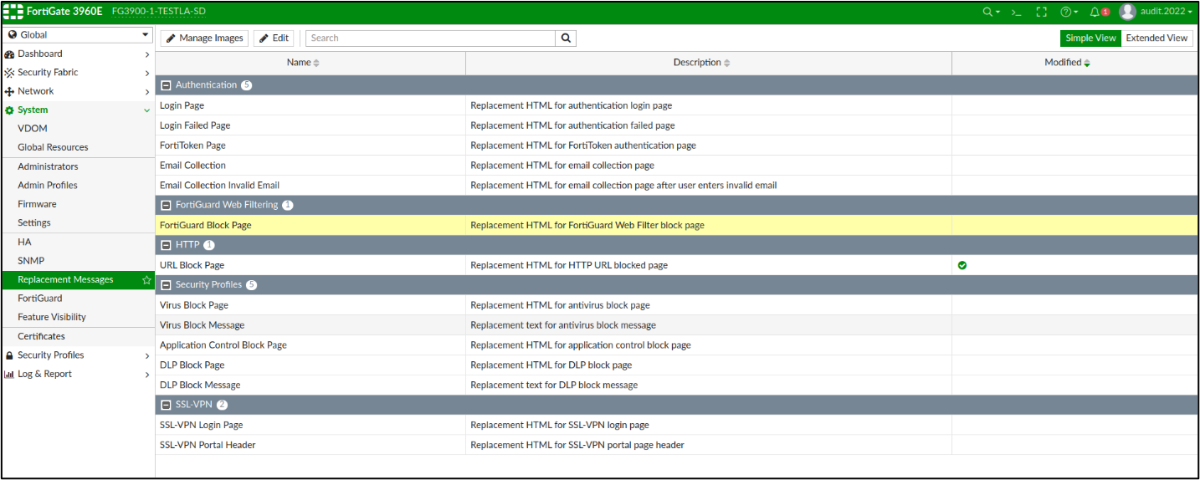Open HA page
The height and width of the screenshot is (480, 1200).
coord(78,242)
